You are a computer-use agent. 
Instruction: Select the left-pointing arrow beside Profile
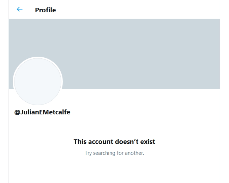coord(20,10)
